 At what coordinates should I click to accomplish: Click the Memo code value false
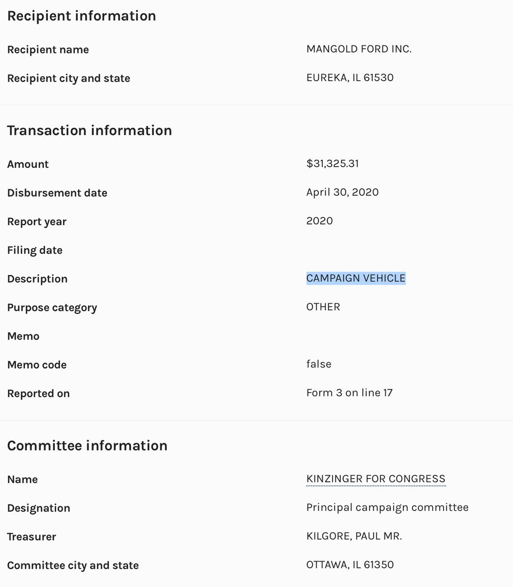click(318, 364)
